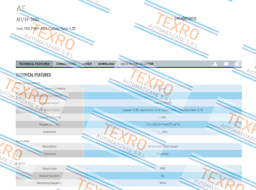Click the 1...20% hysteresis value
This screenshot has height=190, width=256.
click(163, 132)
